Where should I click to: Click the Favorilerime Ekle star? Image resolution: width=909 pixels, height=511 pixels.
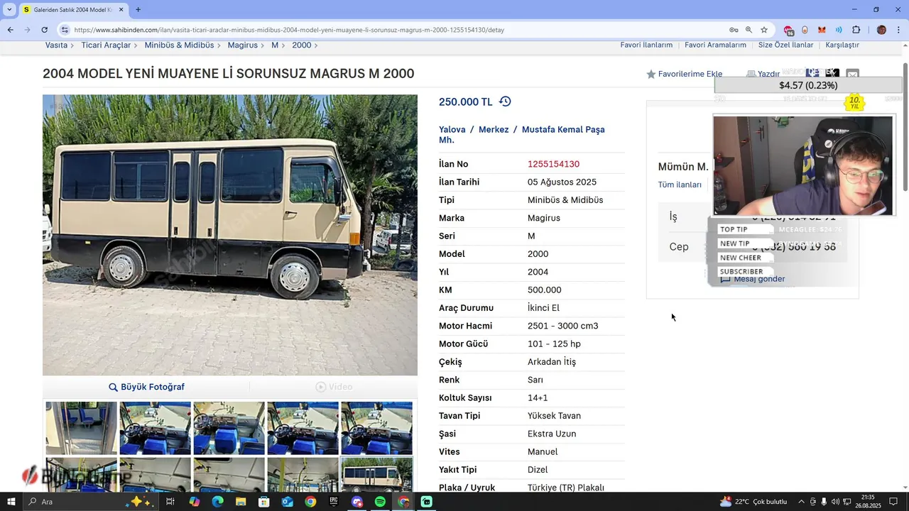pos(651,74)
